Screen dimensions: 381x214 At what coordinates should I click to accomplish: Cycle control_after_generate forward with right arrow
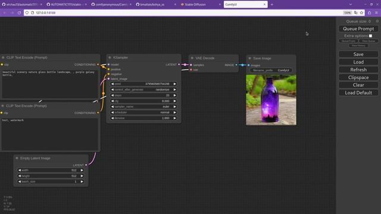click(x=174, y=90)
